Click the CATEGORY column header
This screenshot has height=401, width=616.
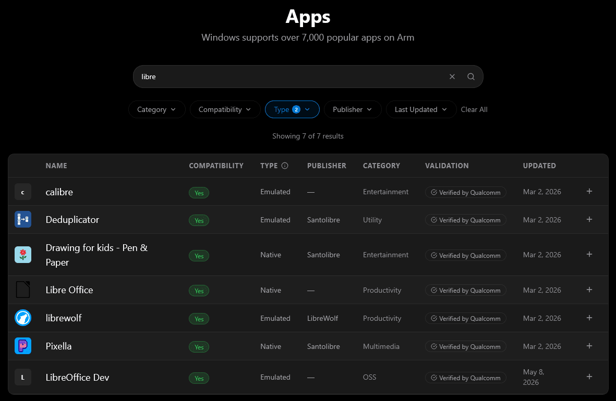pos(381,166)
